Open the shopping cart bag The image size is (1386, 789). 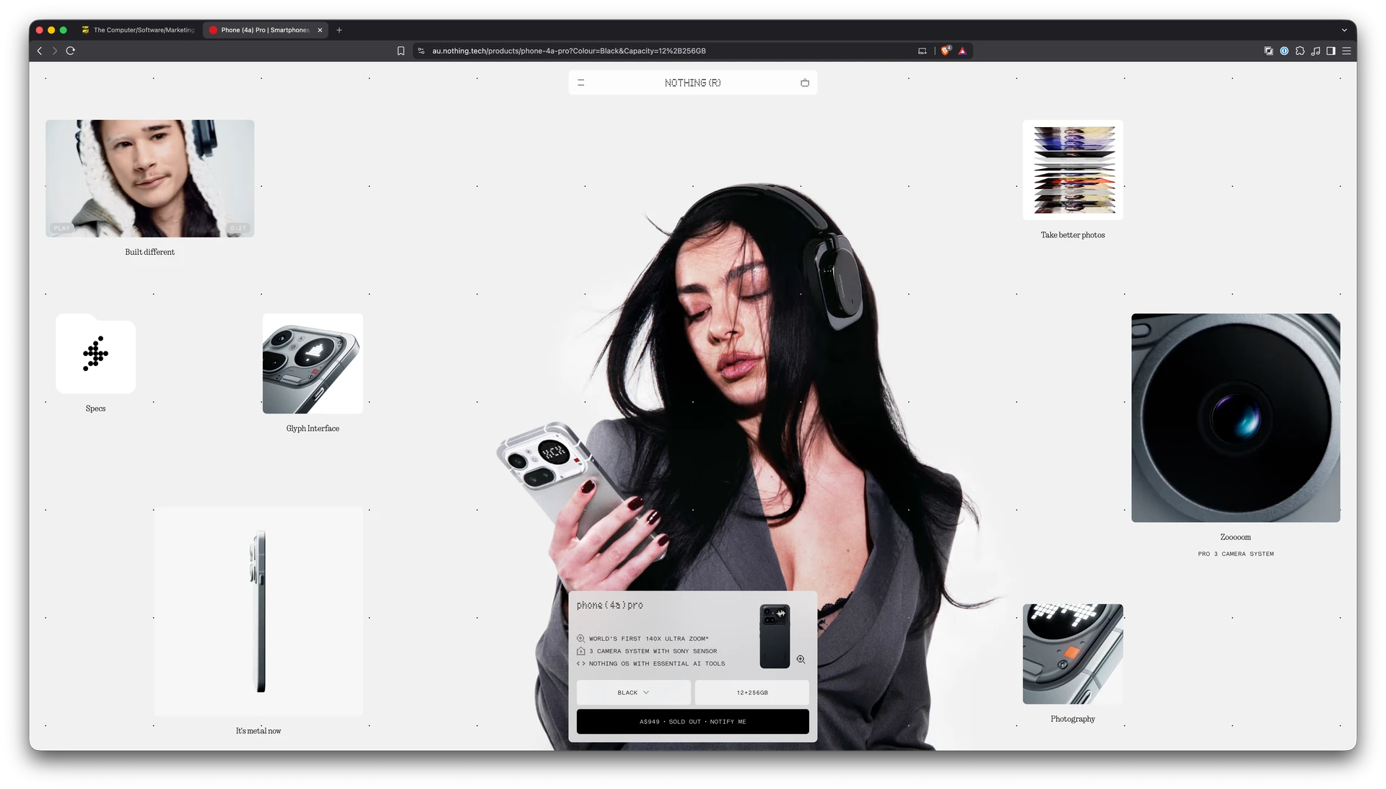(805, 83)
